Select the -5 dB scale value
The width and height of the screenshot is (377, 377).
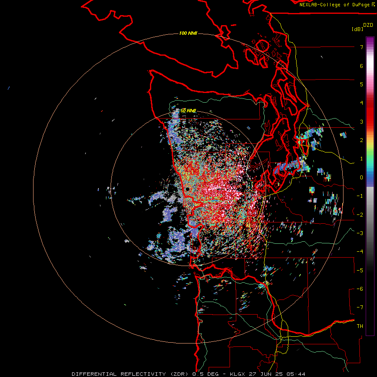360,271
